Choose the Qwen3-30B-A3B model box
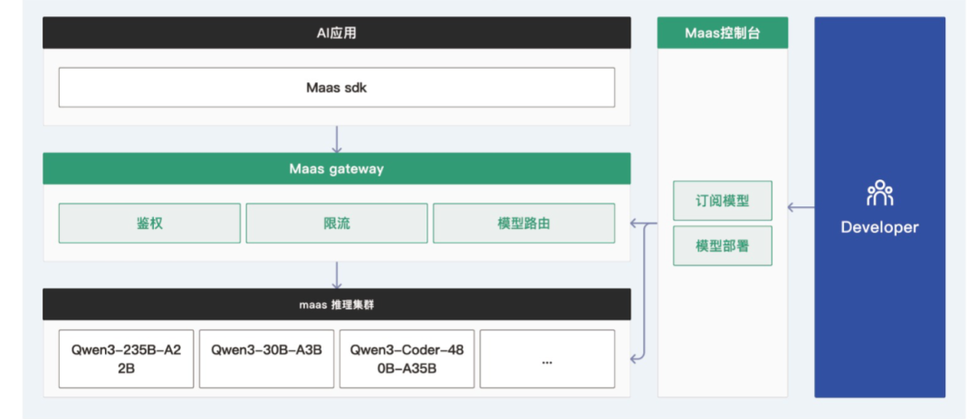978x419 pixels. click(x=266, y=359)
